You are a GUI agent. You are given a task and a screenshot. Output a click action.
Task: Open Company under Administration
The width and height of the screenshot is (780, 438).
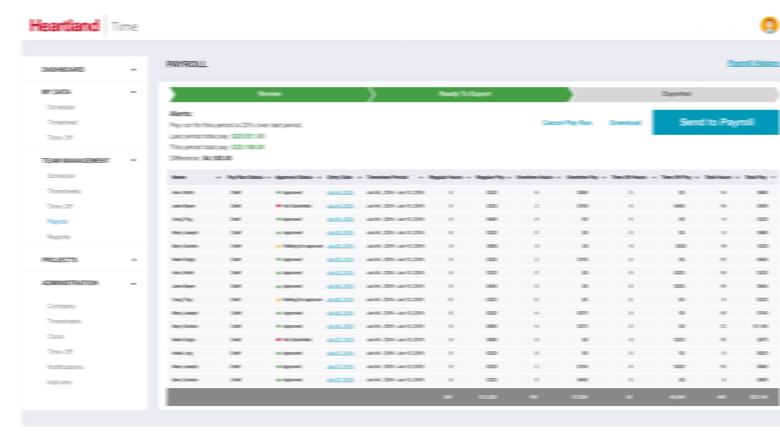[x=61, y=306]
